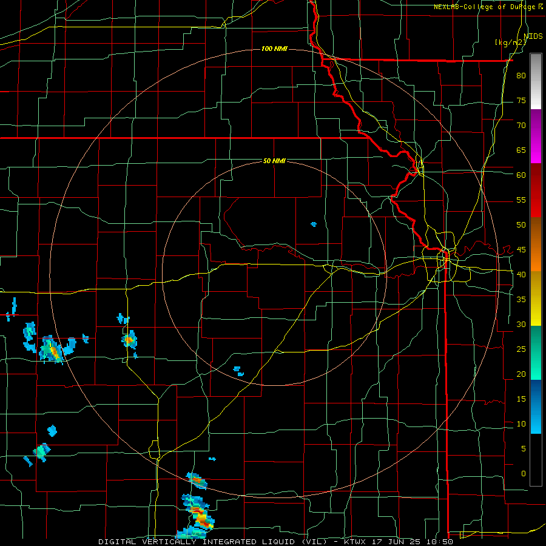
Task: Click the 40 value on the VIL scale
Action: click(521, 274)
